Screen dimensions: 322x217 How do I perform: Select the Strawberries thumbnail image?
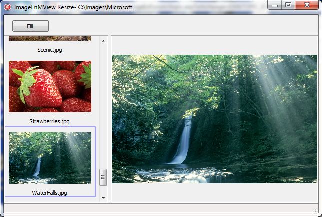tap(50, 86)
